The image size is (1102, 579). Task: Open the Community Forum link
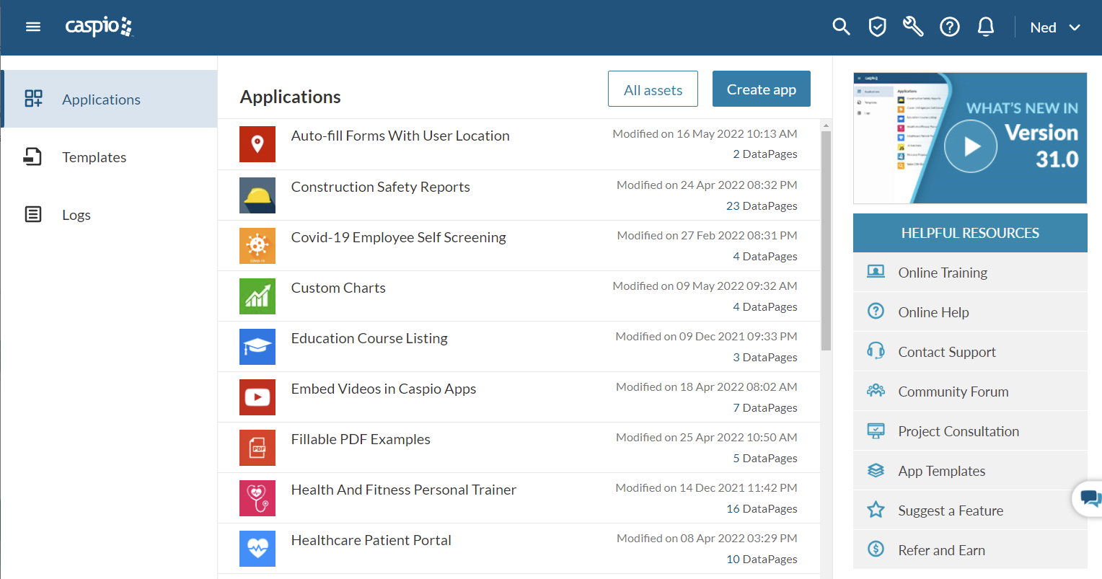tap(953, 392)
